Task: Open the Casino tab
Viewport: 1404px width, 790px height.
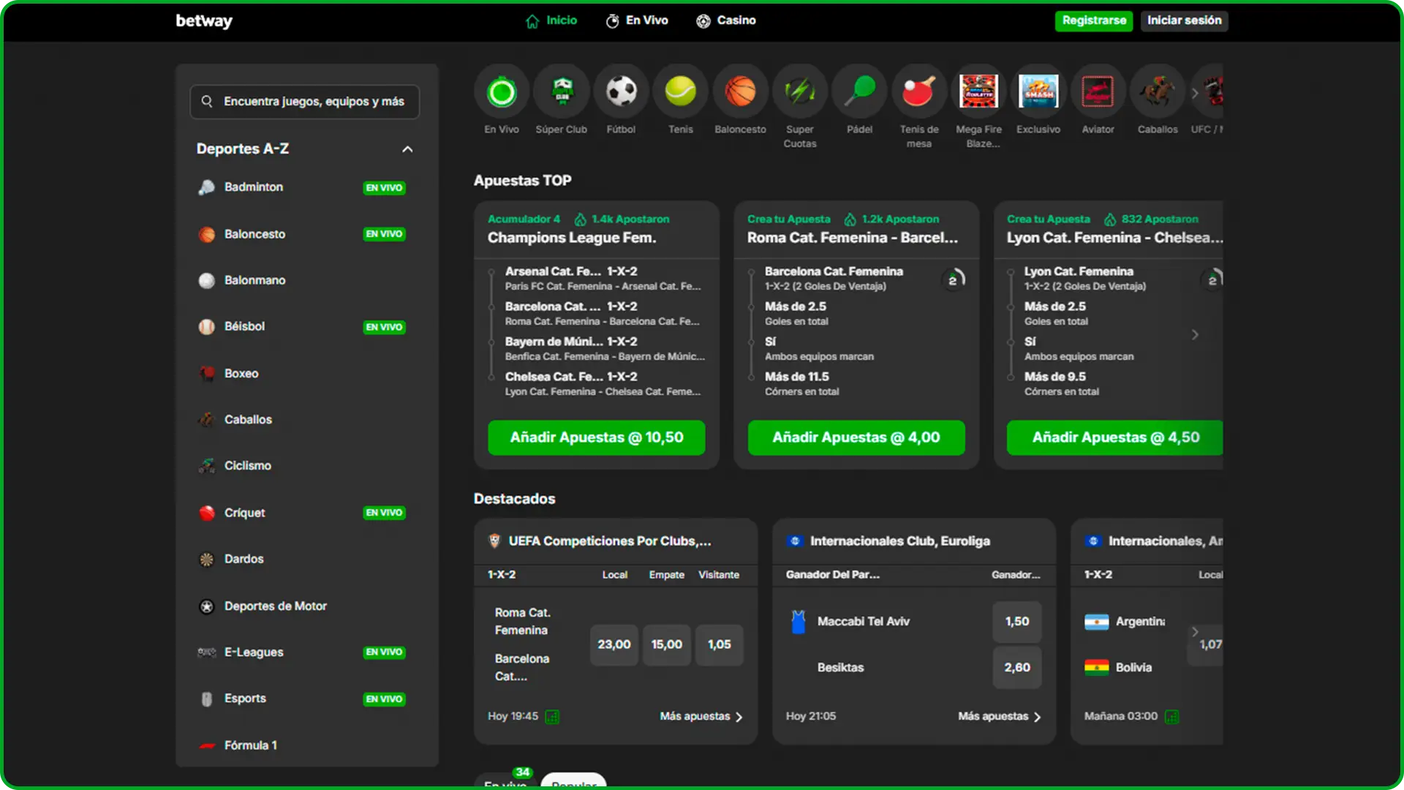Action: tap(726, 20)
